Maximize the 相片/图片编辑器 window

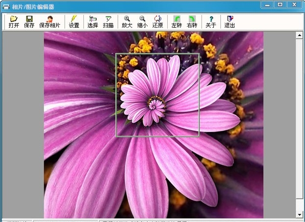pyautogui.click(x=280, y=5)
